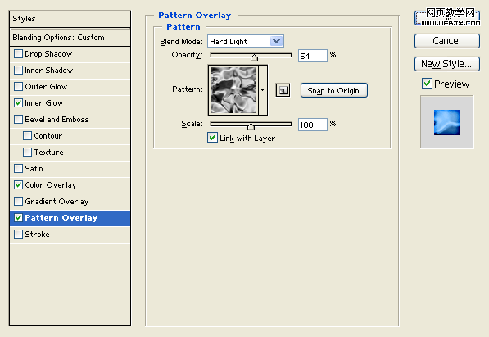489x337 pixels.
Task: Open the Satin settings
Action: pyautogui.click(x=70, y=168)
